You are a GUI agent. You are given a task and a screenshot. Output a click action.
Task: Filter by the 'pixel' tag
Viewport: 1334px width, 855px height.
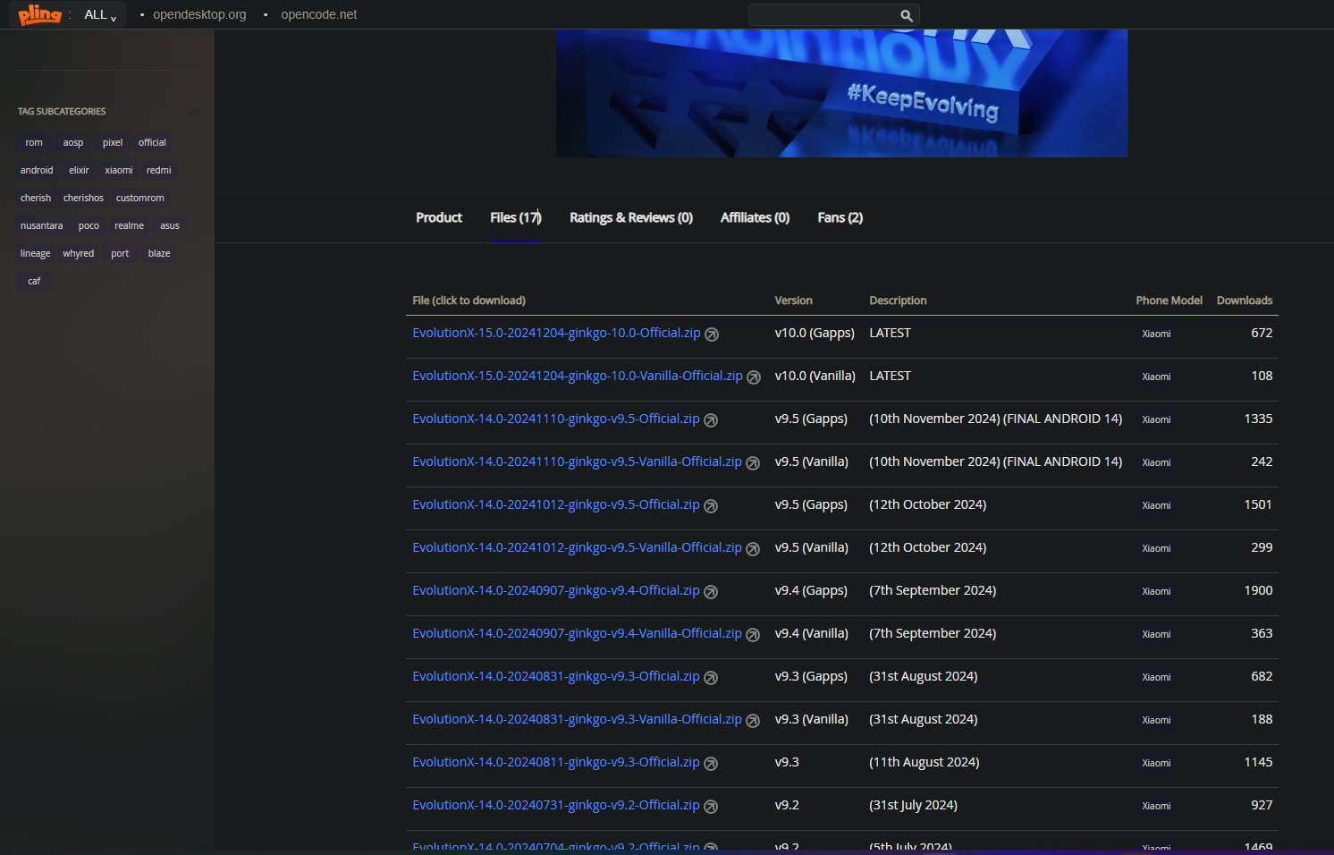tap(113, 143)
